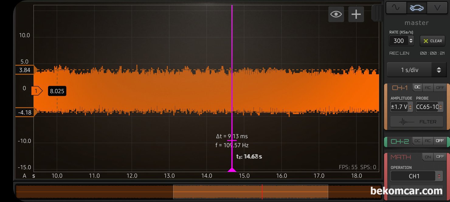Click the MATH channel label
Viewport: 450px width, 202px height.
click(401, 157)
